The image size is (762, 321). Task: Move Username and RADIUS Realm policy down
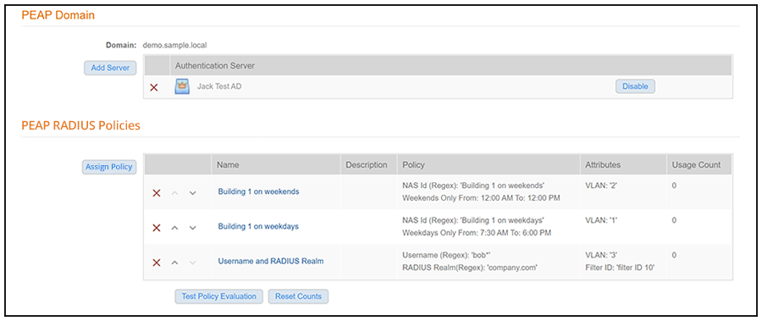(192, 263)
